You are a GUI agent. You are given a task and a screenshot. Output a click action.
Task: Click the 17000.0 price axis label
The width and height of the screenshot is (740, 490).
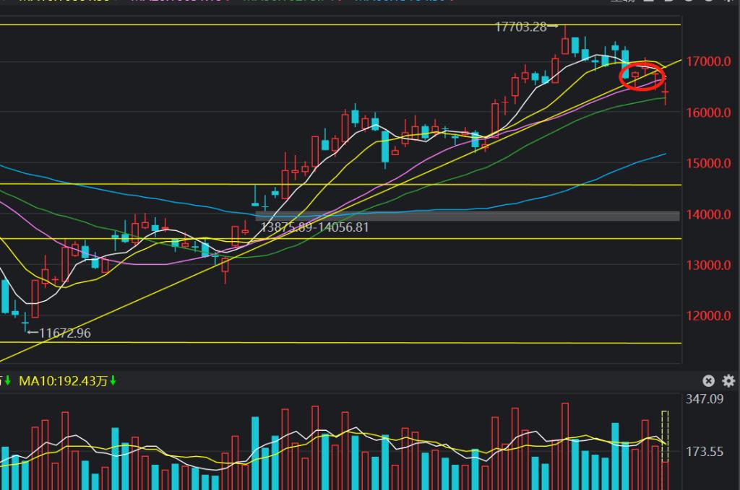tap(709, 61)
